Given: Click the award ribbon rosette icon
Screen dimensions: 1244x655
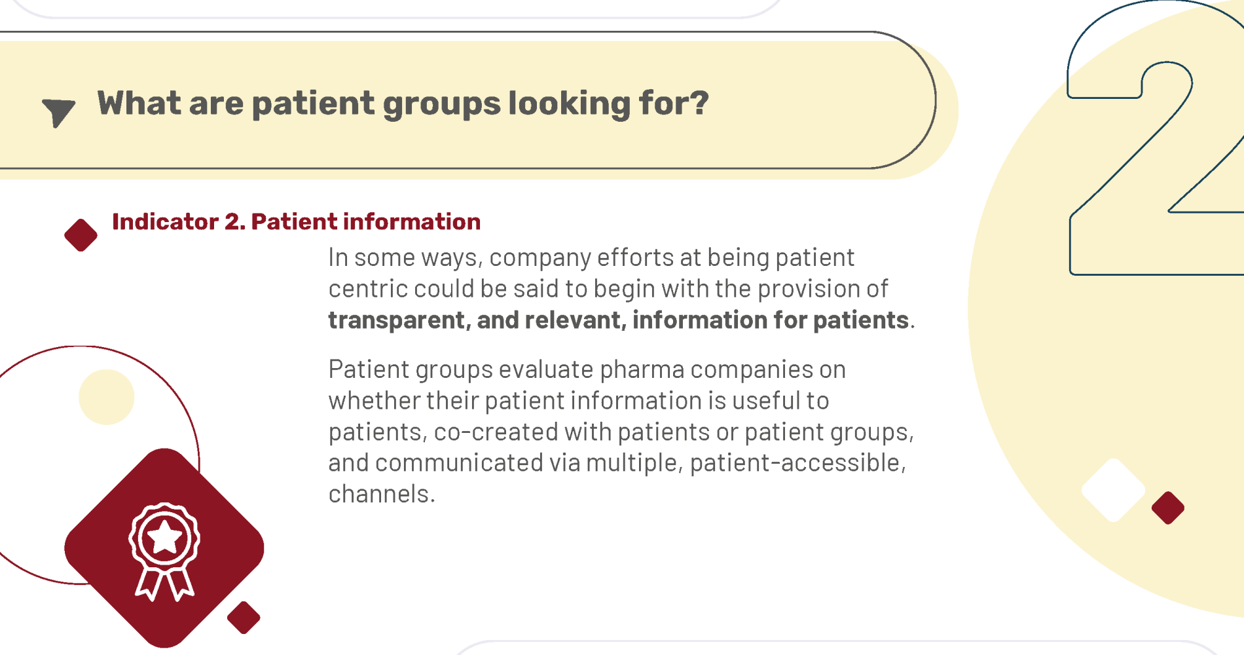Looking at the screenshot, I should pos(164,552).
